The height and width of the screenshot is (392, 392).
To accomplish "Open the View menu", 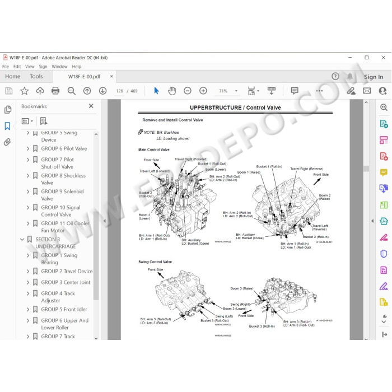I will pyautogui.click(x=30, y=67).
